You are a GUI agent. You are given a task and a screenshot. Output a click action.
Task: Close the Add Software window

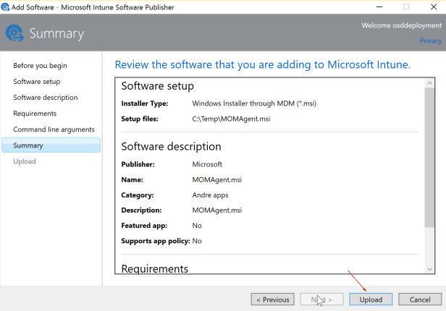point(434,7)
